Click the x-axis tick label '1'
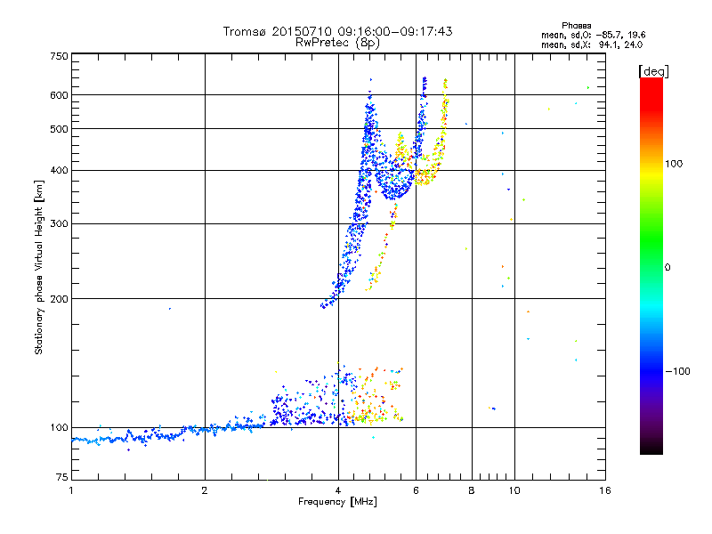This screenshot has height=534, width=712. [71, 490]
